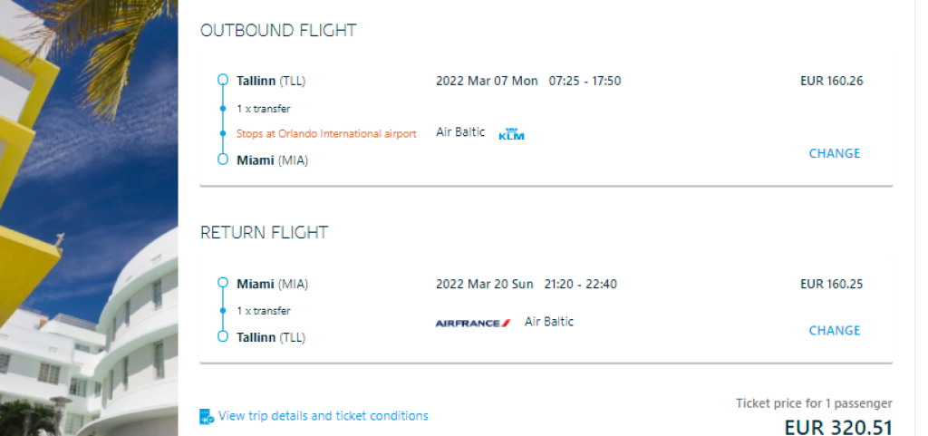
Task: Click the total ticket price EUR 320.51
Action: pyautogui.click(x=837, y=426)
